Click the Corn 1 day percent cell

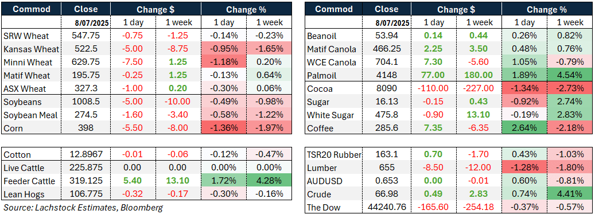point(224,129)
